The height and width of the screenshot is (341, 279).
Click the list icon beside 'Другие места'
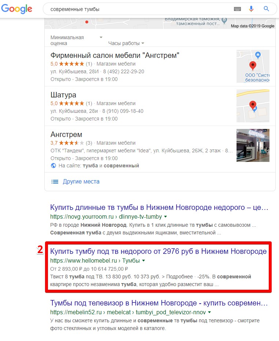click(x=55, y=182)
